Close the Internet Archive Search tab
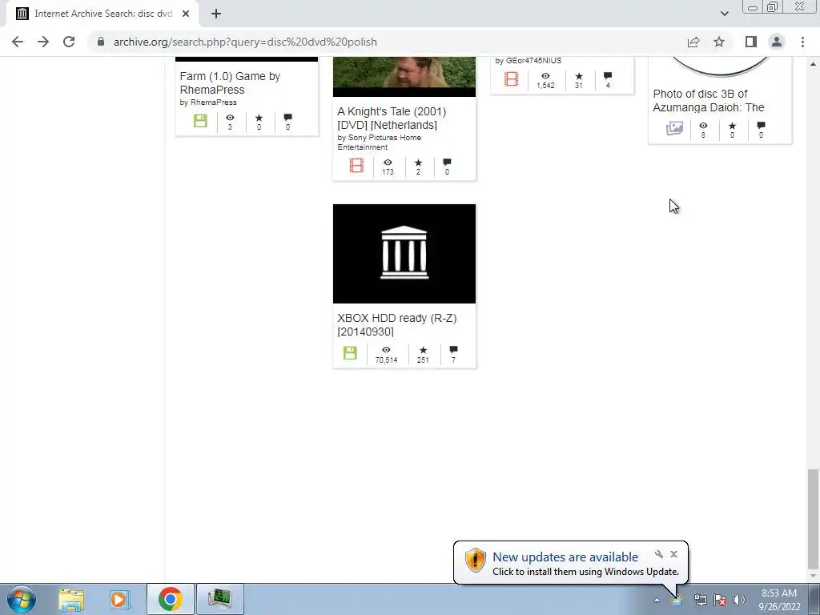The image size is (820, 615). click(x=186, y=14)
